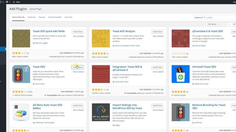This screenshot has width=236, height=132.
Task: Install Now for All Meta Stats Yoast SEO Addon
Action: (x=78, y=105)
